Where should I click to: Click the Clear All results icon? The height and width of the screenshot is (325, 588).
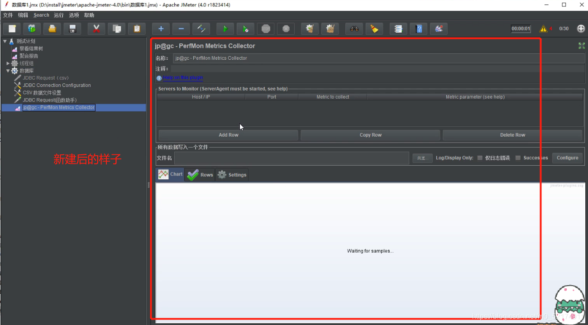click(x=330, y=29)
